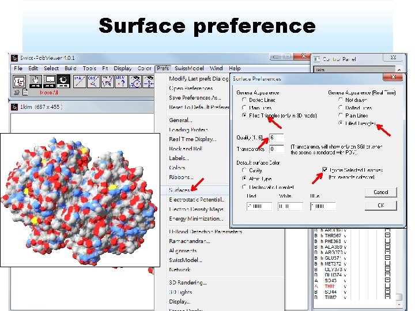
Task: Select the MET372 residue row
Action: tap(333, 263)
